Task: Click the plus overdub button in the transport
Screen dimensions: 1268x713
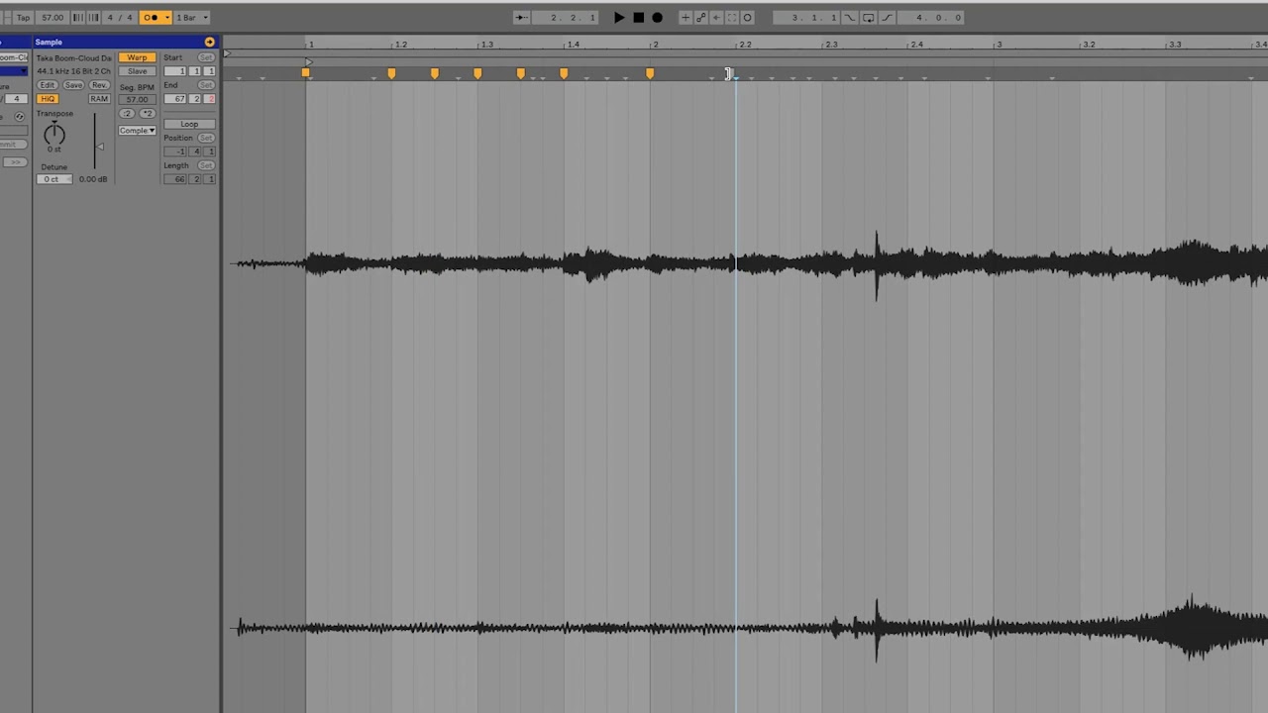Action: point(685,17)
